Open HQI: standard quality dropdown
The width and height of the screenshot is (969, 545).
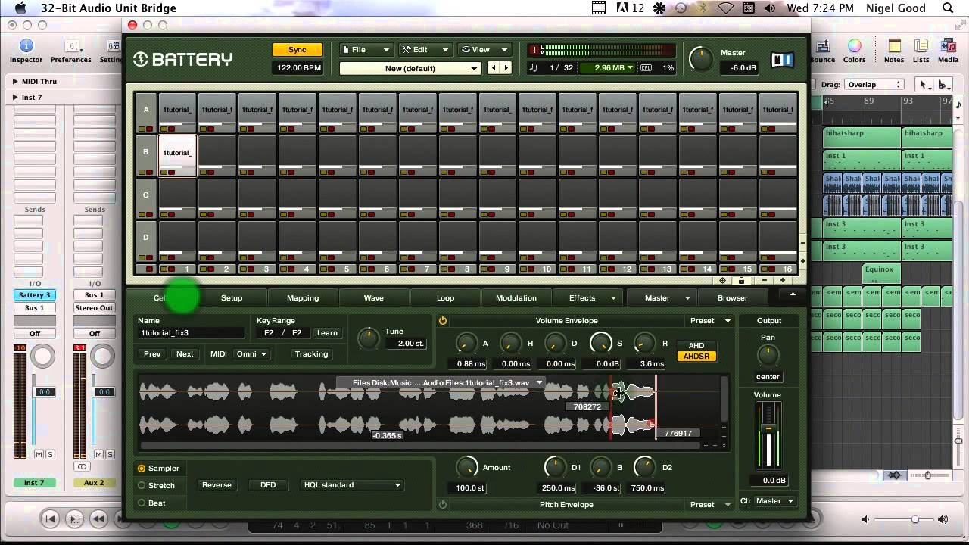pyautogui.click(x=351, y=485)
